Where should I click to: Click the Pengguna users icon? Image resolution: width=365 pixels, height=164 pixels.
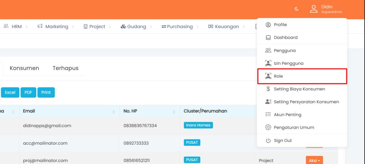[x=268, y=51]
